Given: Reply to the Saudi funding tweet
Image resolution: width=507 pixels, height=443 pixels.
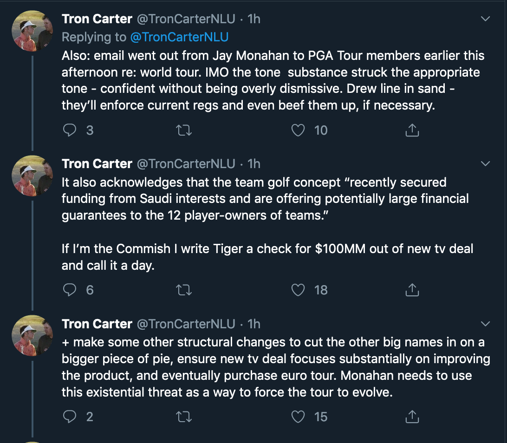Looking at the screenshot, I should pyautogui.click(x=70, y=290).
